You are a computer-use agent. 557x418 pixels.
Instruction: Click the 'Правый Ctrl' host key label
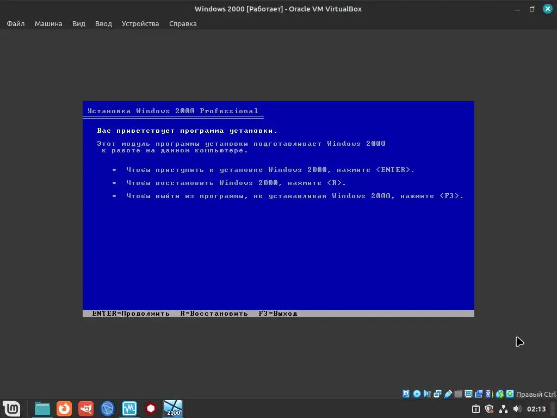tap(536, 394)
